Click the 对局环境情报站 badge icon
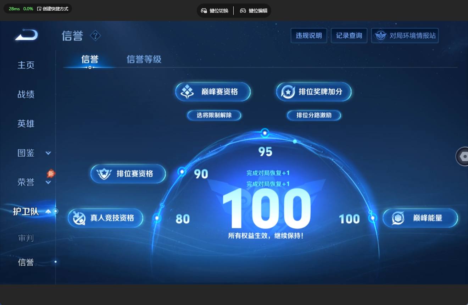The height and width of the screenshot is (305, 468). pos(380,35)
